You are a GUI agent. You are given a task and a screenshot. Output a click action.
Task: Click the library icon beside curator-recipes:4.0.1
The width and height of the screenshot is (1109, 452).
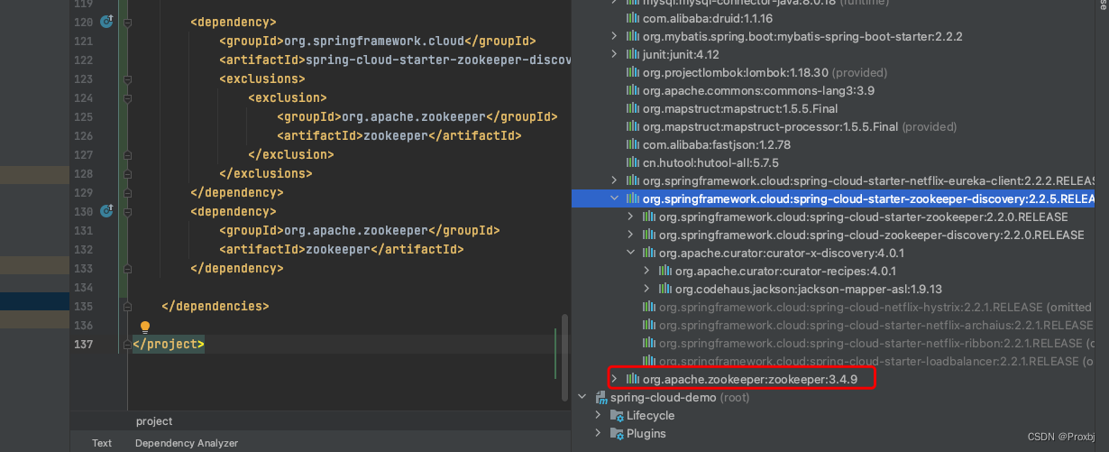click(666, 271)
